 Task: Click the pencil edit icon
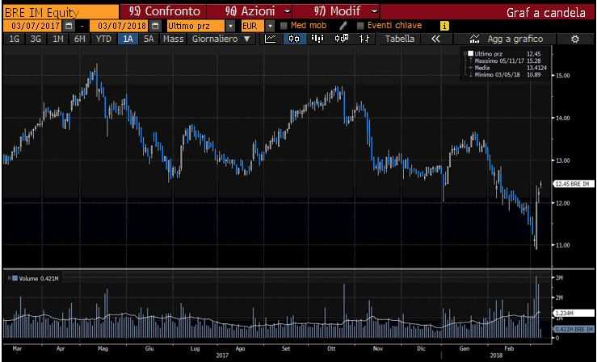[x=343, y=26]
